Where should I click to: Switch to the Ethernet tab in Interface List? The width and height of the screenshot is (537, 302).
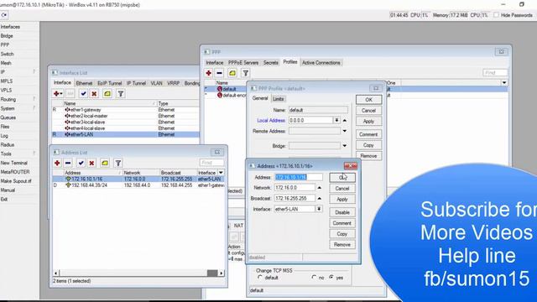[x=84, y=83]
